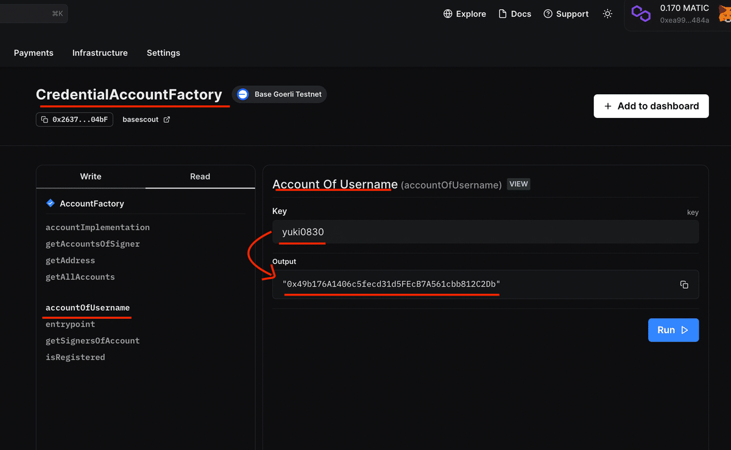Select the getAllAccounts function
Viewport: 731px width, 450px height.
[x=80, y=277]
